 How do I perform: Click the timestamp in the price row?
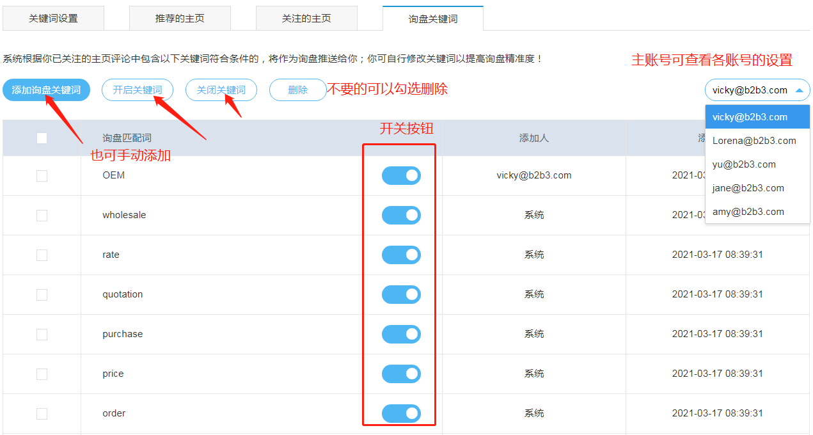point(717,374)
